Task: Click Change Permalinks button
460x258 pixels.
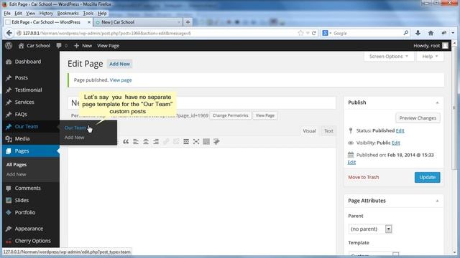Action: pos(230,115)
